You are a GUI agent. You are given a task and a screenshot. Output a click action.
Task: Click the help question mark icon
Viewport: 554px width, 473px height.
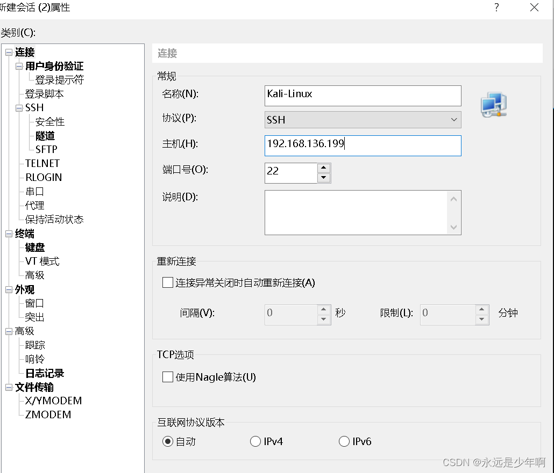(496, 8)
